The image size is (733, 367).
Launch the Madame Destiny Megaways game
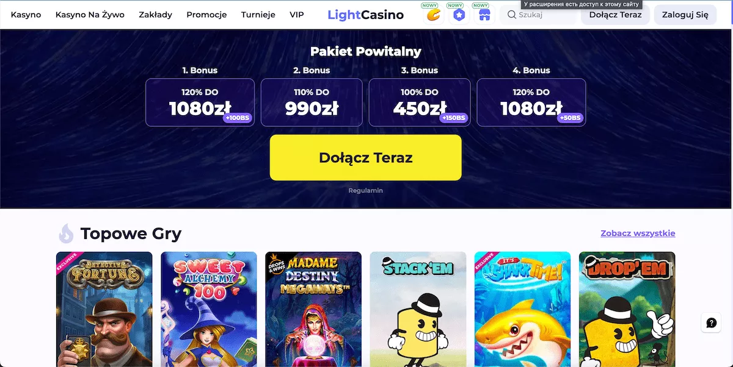tap(313, 309)
